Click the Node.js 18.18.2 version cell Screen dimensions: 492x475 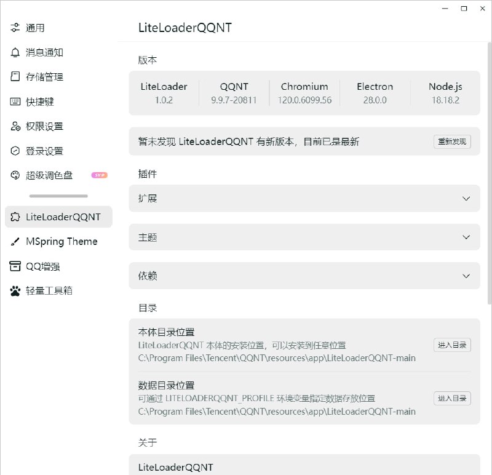click(445, 93)
